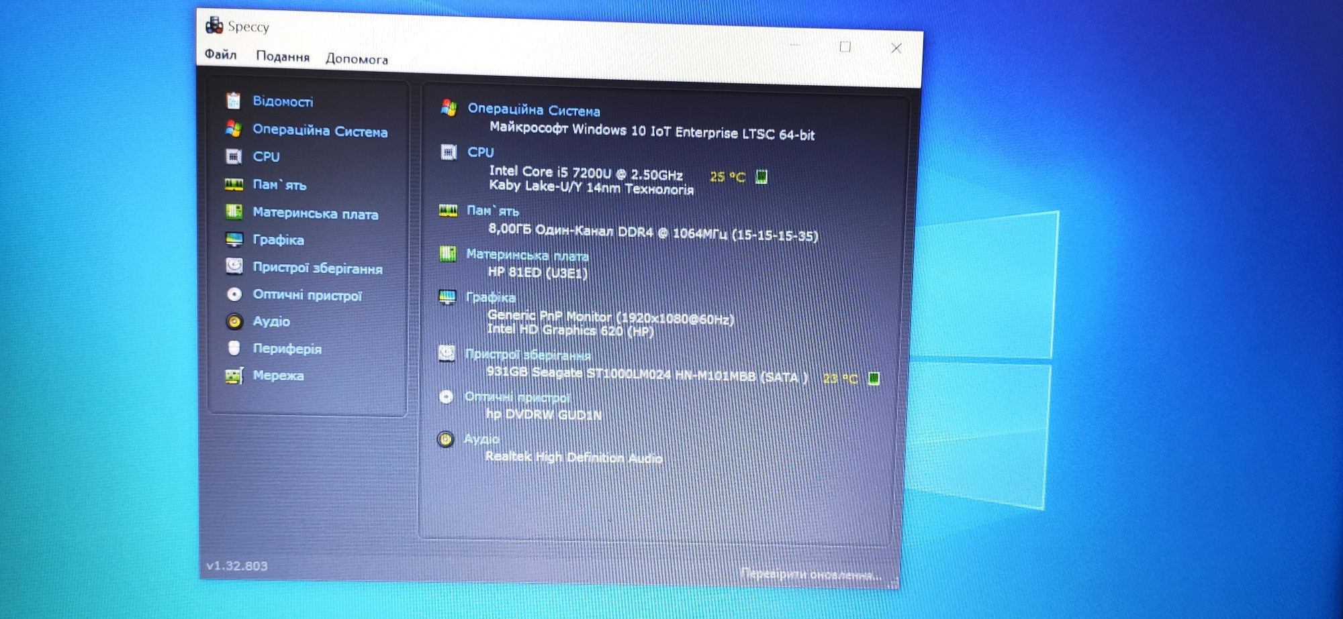Select Оптичні пристрої in the sidebar
The image size is (1343, 619).
pos(307,295)
